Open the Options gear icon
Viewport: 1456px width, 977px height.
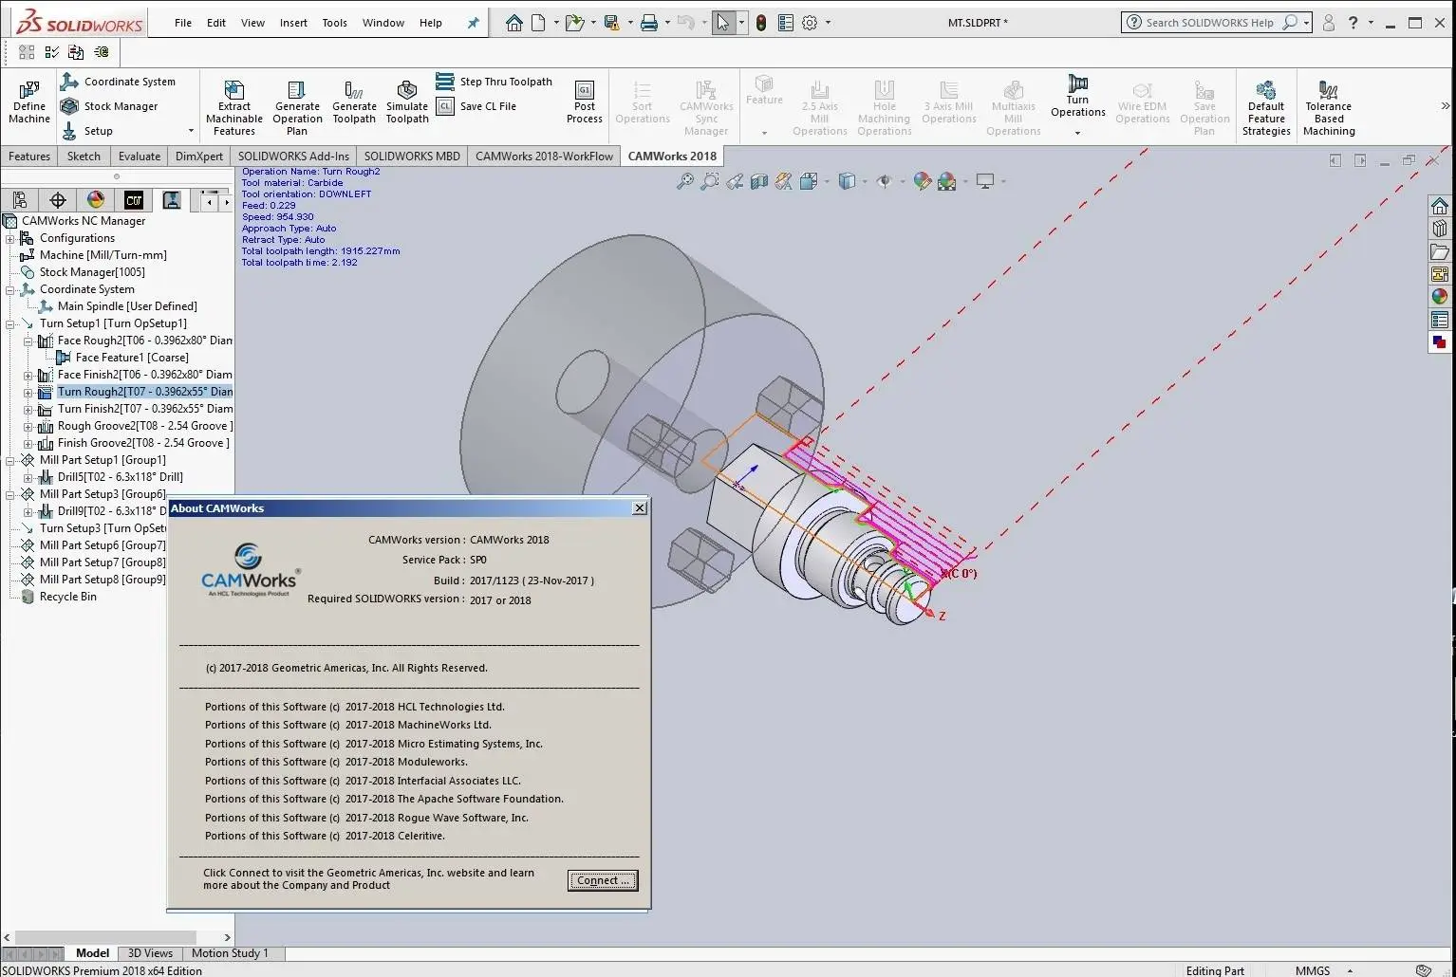810,23
